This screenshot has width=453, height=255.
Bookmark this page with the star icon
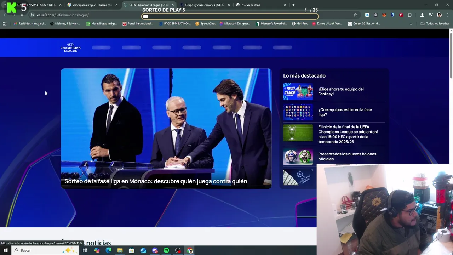coord(355,15)
